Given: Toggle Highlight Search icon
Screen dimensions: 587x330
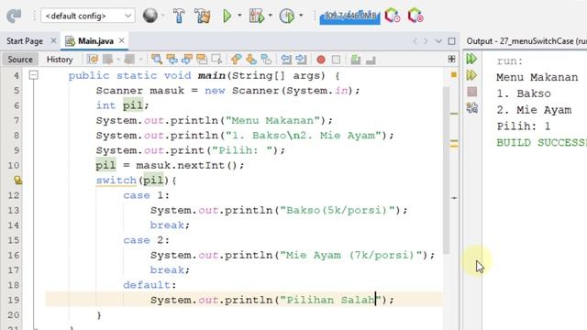Looking at the screenshot, I should [x=202, y=59].
